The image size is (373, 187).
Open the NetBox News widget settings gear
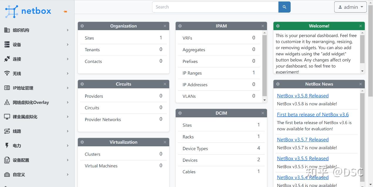tap(278, 84)
